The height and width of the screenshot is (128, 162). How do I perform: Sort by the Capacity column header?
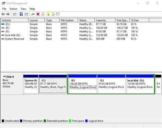[105, 20]
